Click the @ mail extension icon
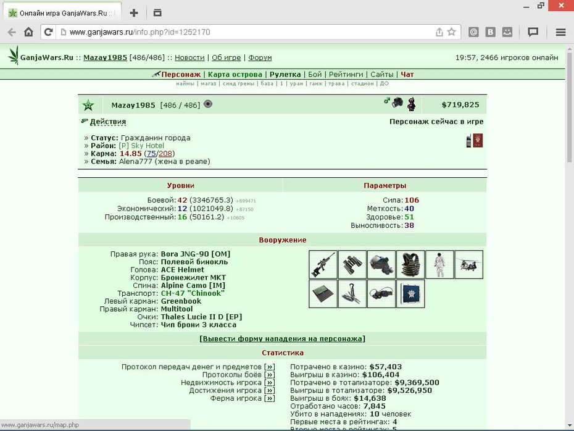This screenshot has height=431, width=574. click(473, 32)
